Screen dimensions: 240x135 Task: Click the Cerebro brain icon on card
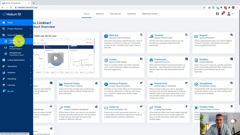106,60
